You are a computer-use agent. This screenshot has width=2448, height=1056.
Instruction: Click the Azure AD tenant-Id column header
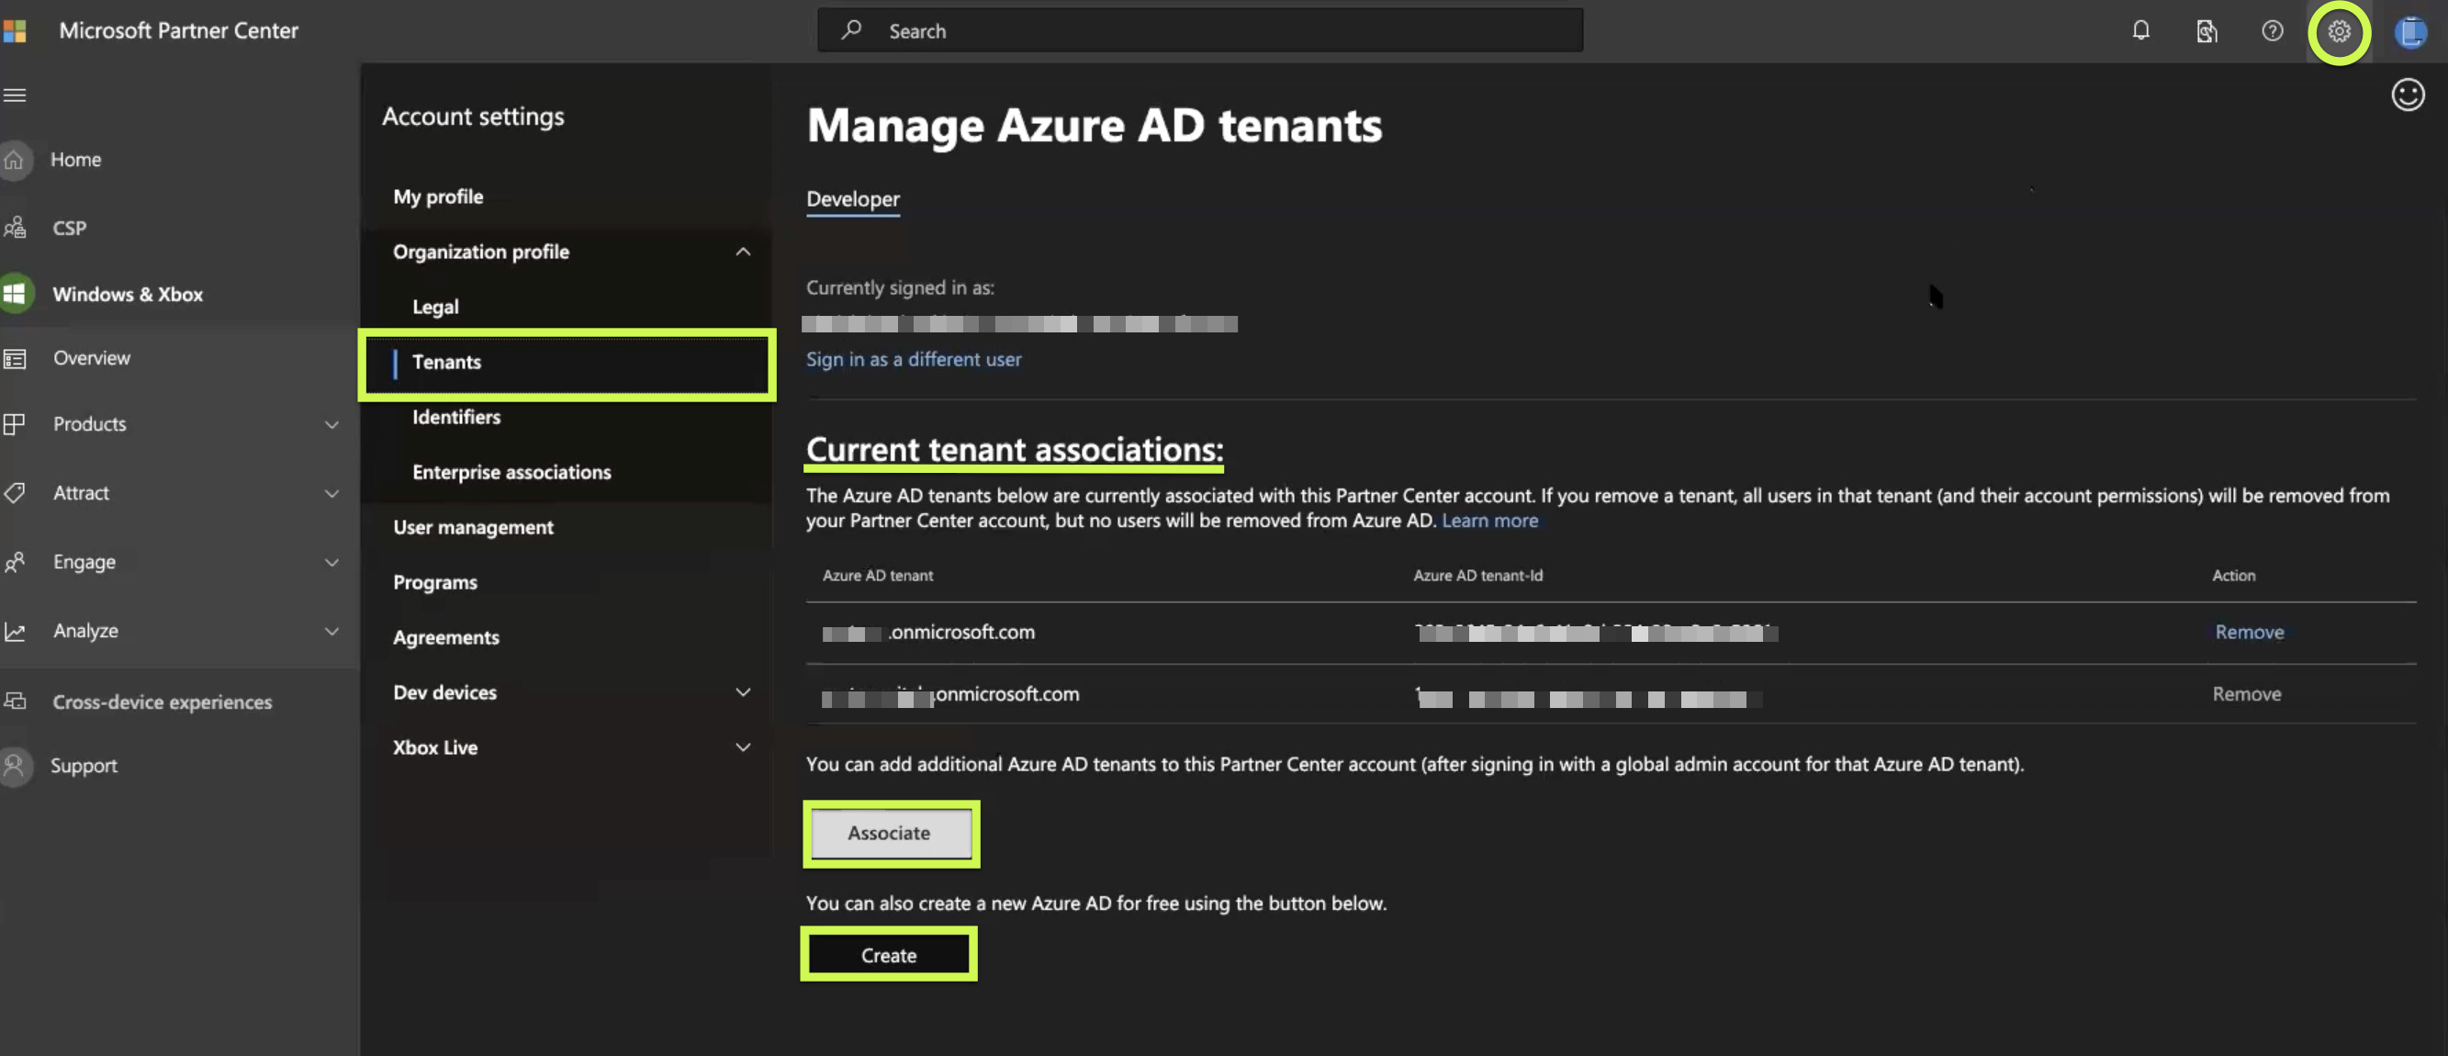(1477, 575)
